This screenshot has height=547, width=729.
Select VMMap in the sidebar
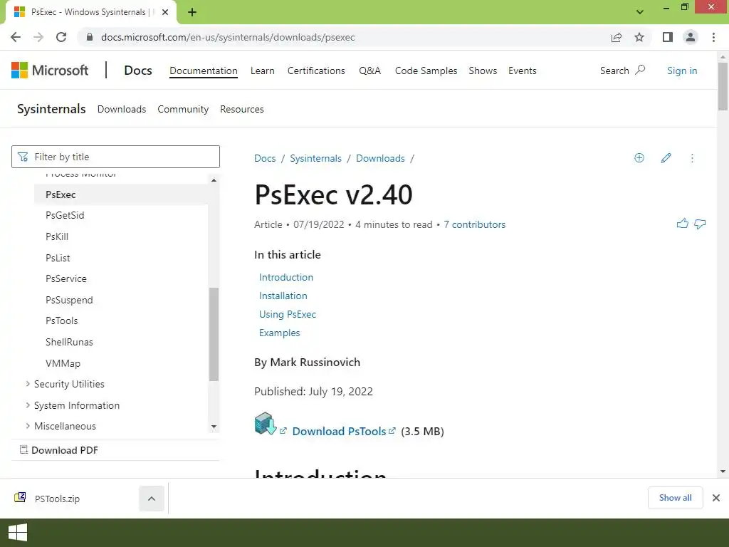[63, 363]
